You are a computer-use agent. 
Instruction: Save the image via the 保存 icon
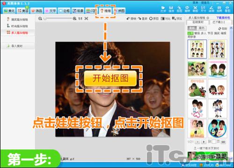click(x=171, y=9)
